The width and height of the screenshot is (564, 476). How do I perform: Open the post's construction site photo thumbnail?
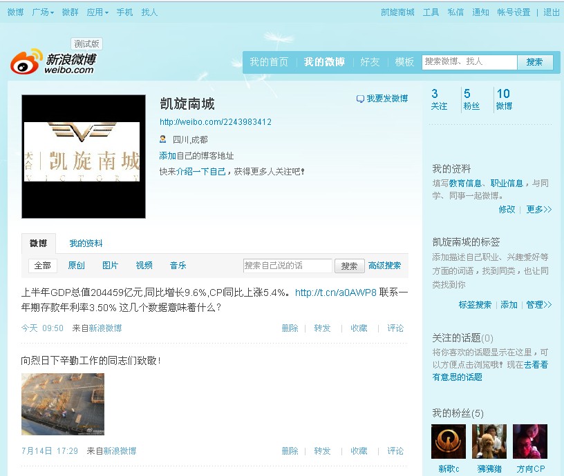click(x=63, y=404)
